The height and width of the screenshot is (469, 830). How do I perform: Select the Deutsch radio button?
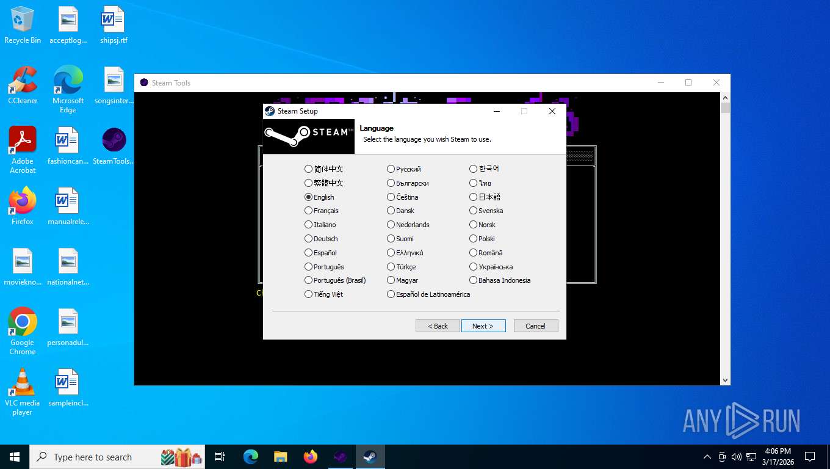(x=321, y=239)
